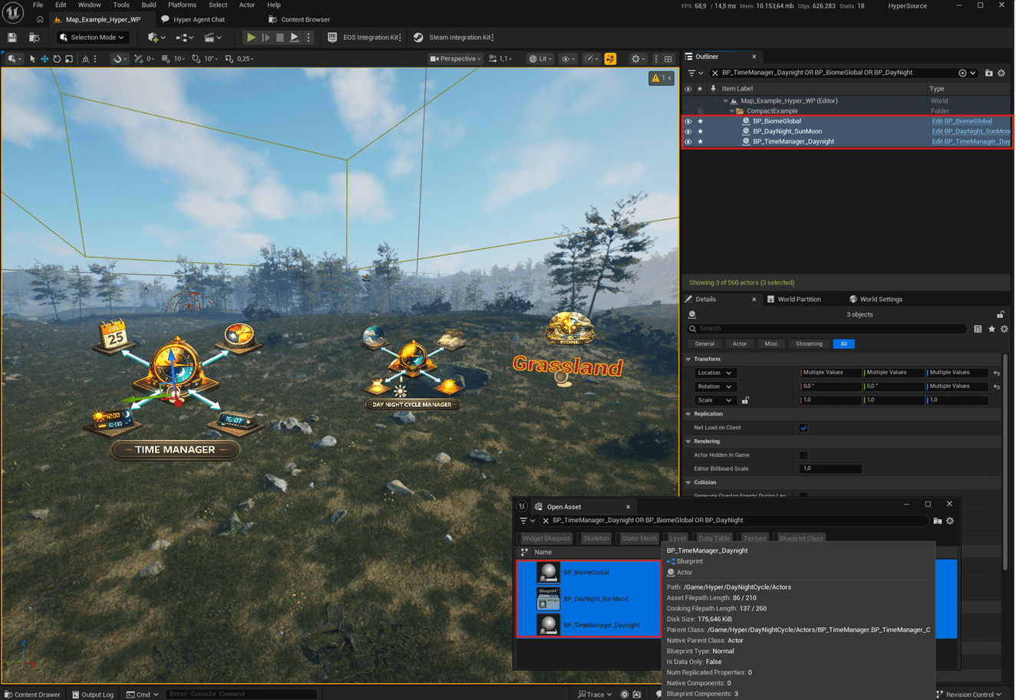
Task: Open the Selection Mode dropdown
Action: point(92,37)
